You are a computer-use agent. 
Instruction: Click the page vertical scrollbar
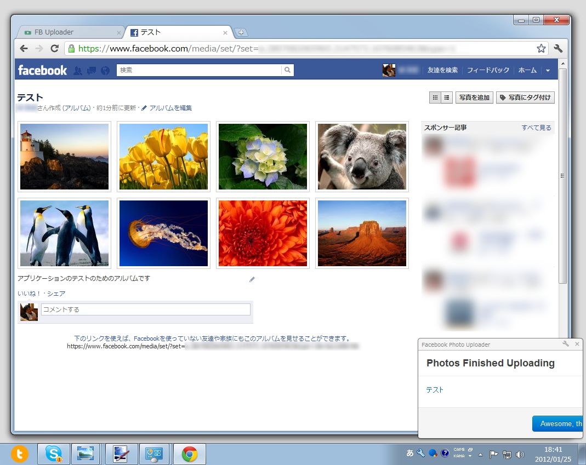click(562, 176)
